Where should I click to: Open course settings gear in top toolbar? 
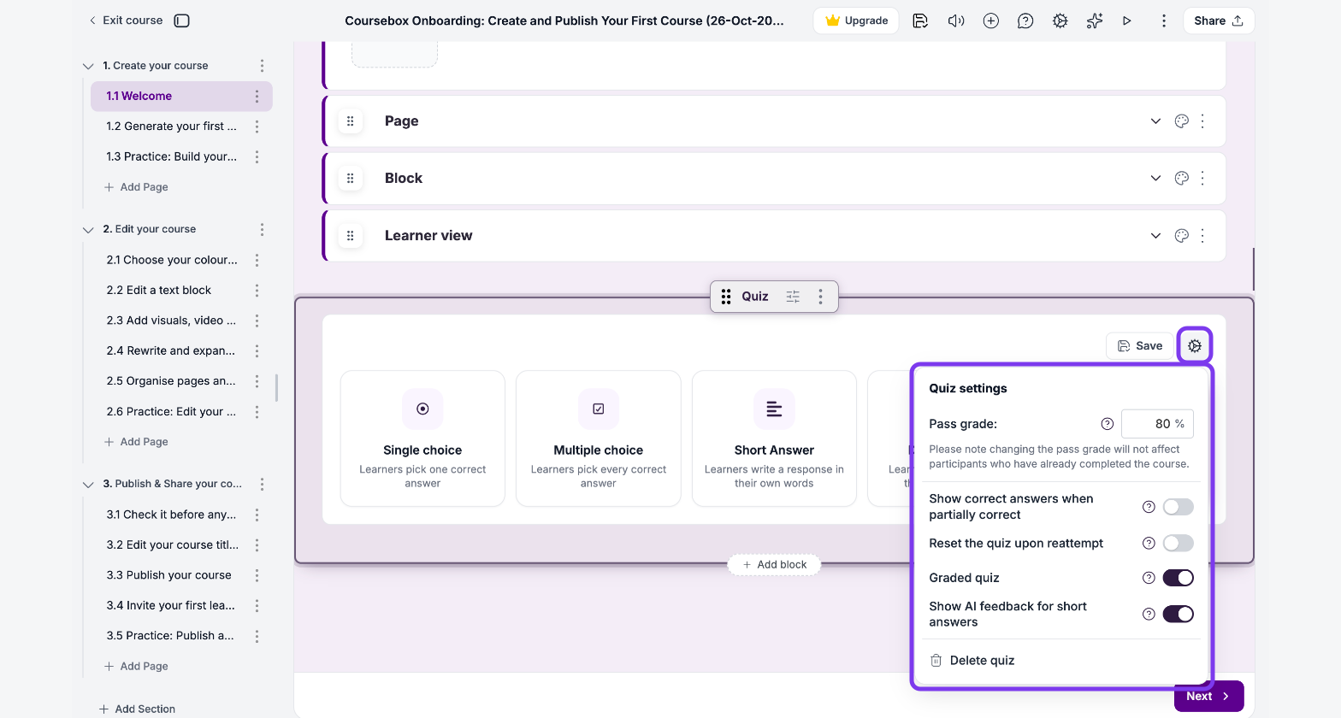pos(1060,21)
